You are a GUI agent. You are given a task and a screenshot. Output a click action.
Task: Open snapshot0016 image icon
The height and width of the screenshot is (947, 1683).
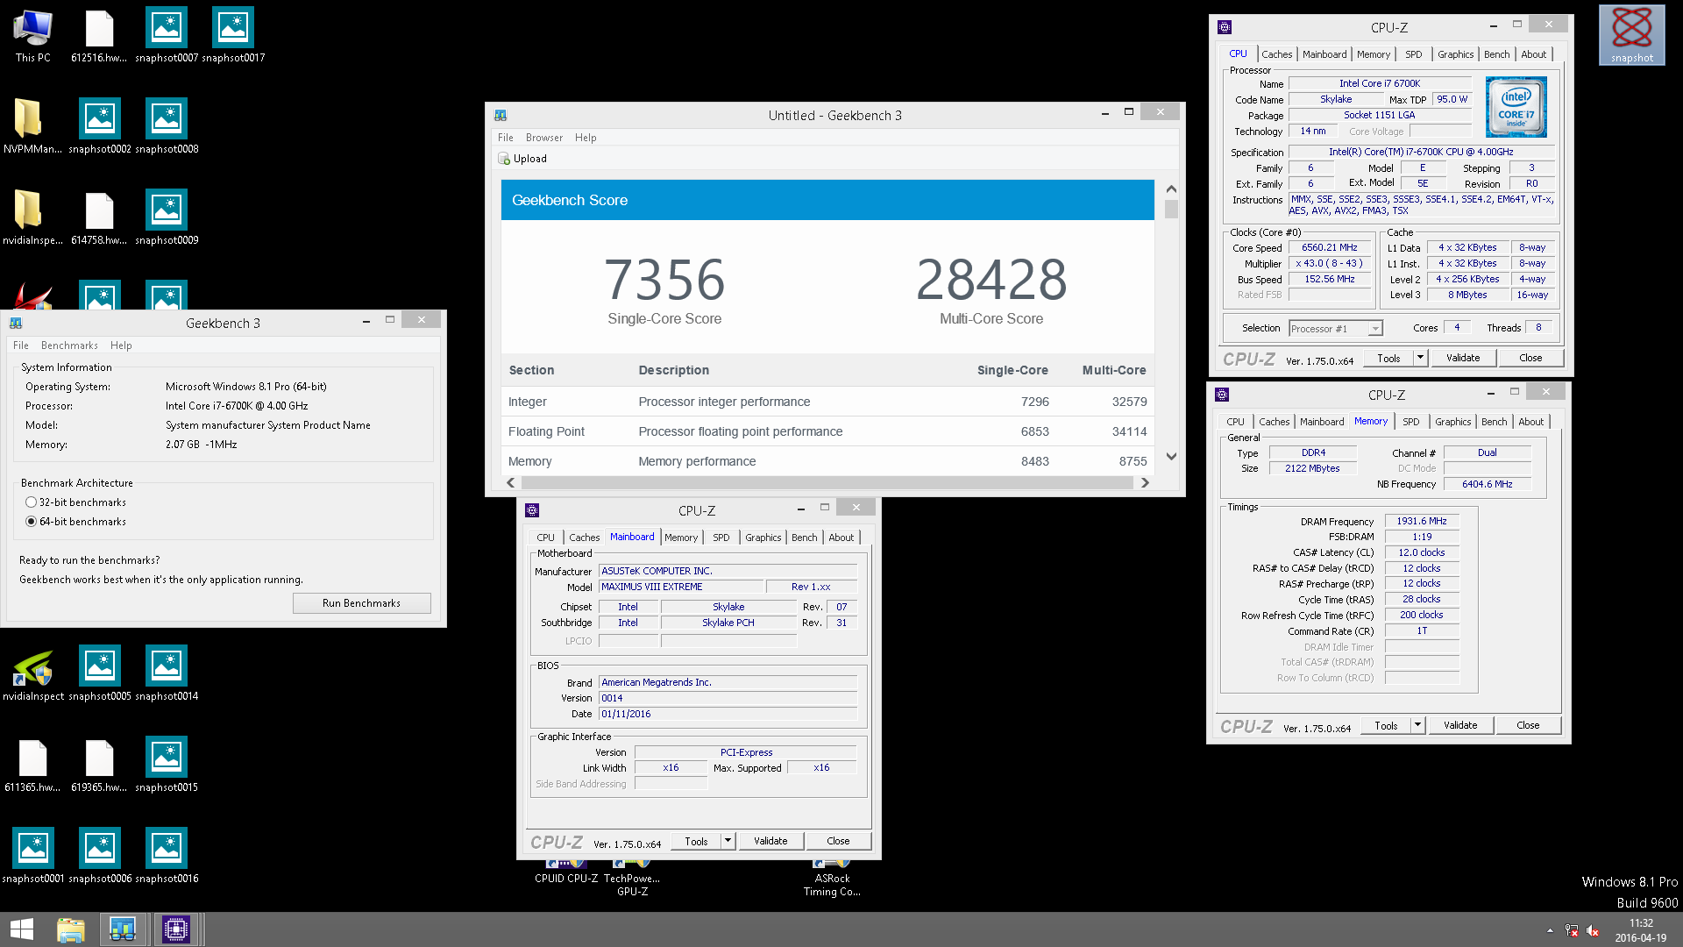click(167, 858)
